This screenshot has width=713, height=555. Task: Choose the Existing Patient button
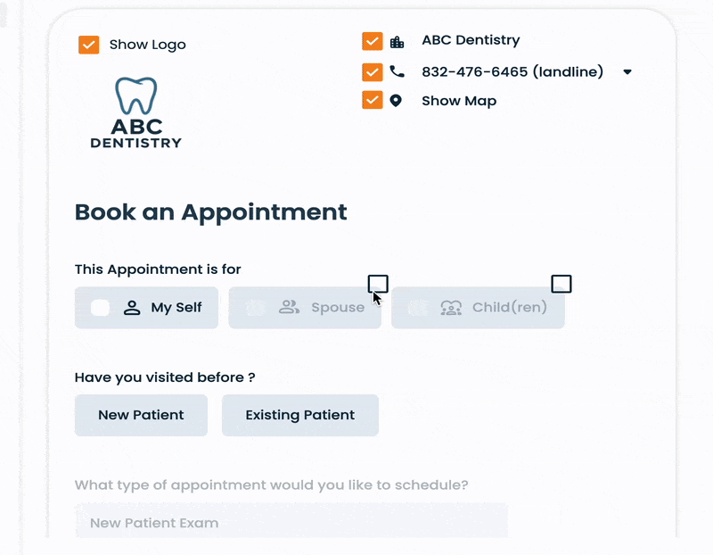click(x=300, y=415)
